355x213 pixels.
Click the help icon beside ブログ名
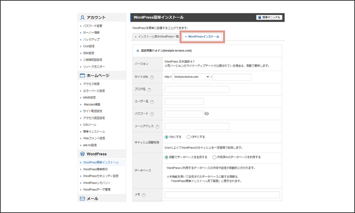click(149, 89)
